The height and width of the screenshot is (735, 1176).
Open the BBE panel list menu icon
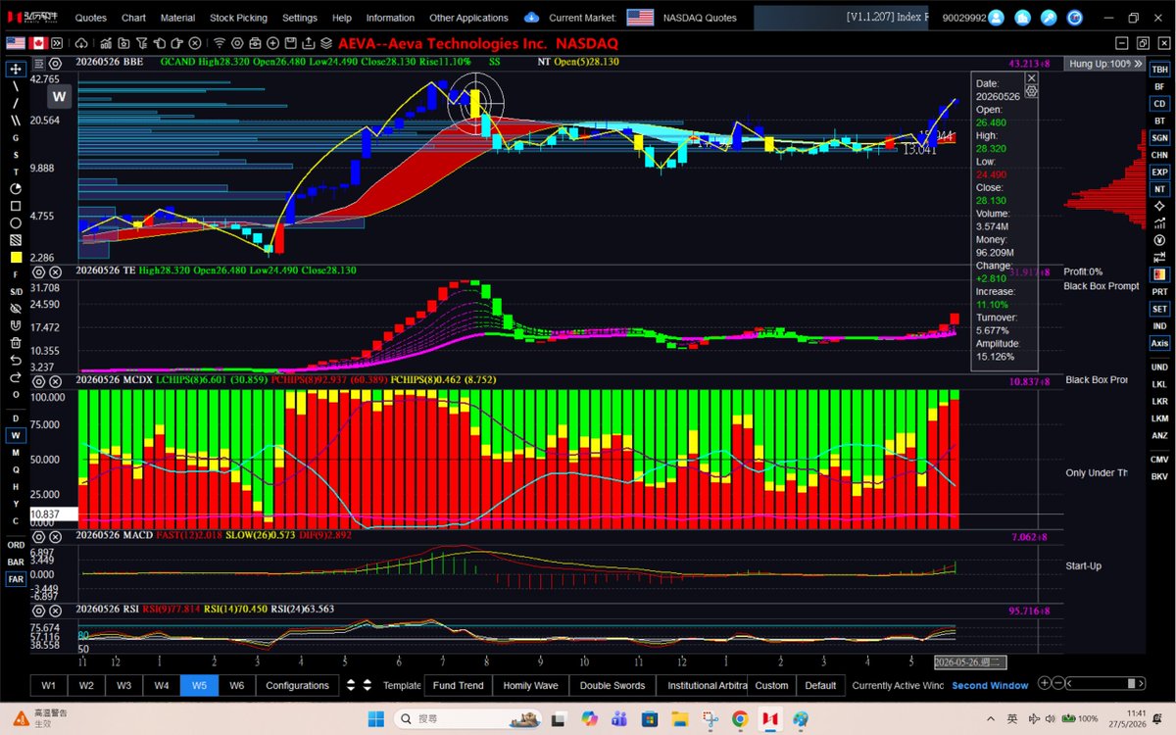click(38, 62)
